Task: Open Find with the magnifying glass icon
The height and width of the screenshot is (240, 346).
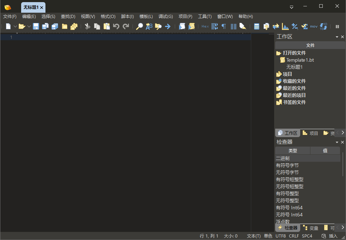Action: (x=140, y=26)
